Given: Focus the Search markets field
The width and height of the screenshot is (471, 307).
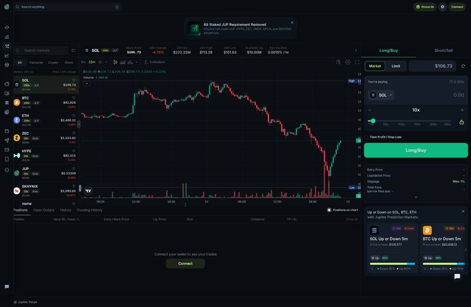Looking at the screenshot, I should (41, 50).
